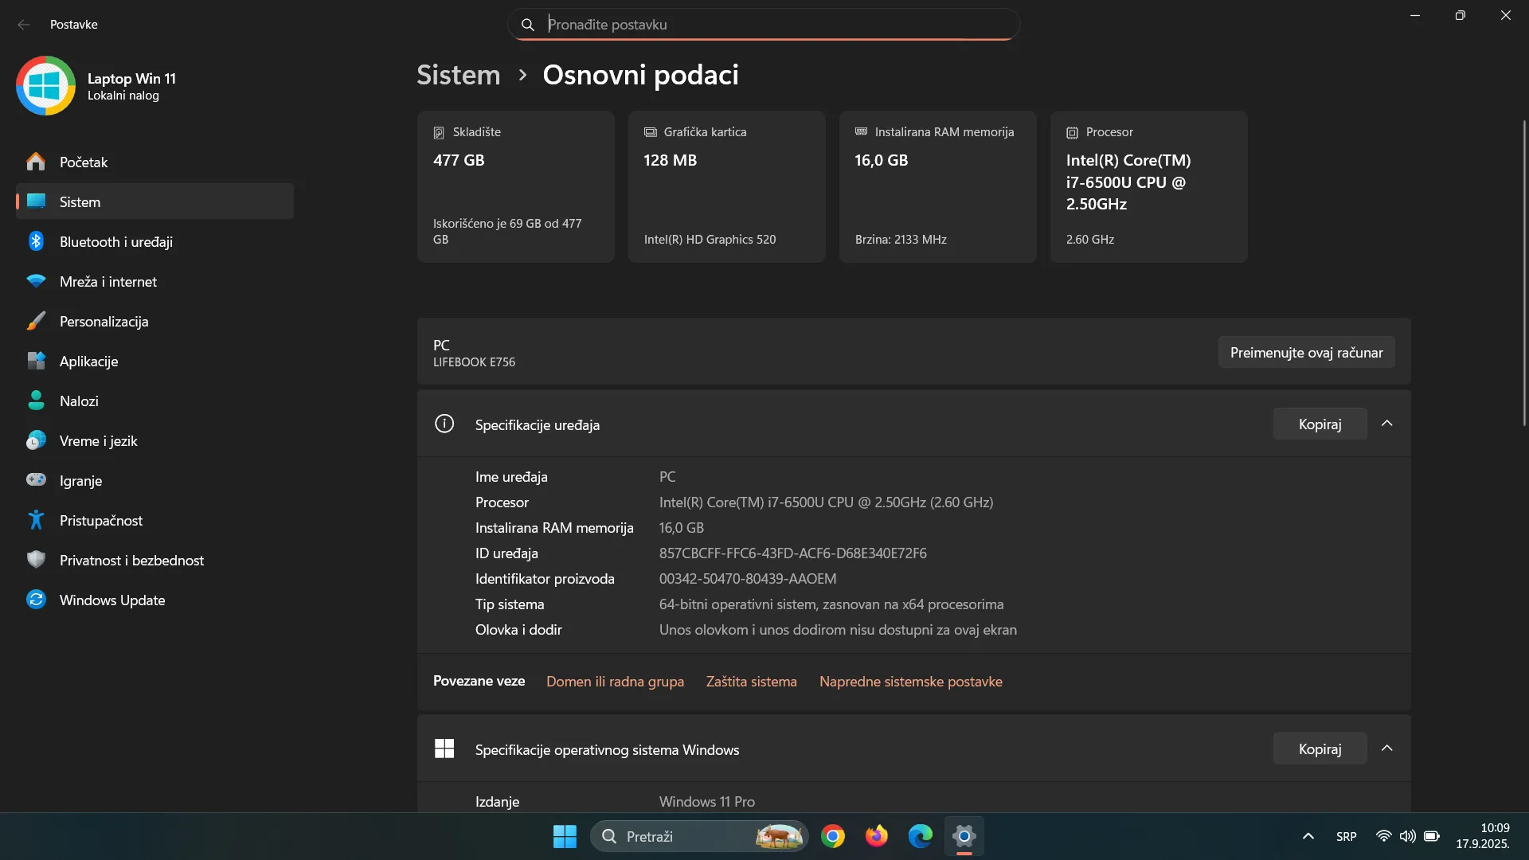The image size is (1529, 860).
Task: Click the Settings gear icon on taskbar
Action: [964, 836]
